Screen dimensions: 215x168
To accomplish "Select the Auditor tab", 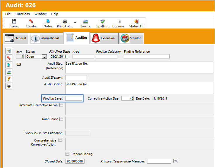I will [77, 38].
